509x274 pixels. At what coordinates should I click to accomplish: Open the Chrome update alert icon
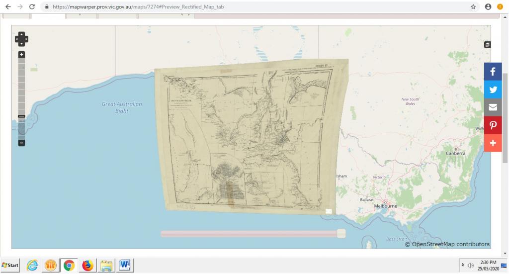click(x=500, y=7)
